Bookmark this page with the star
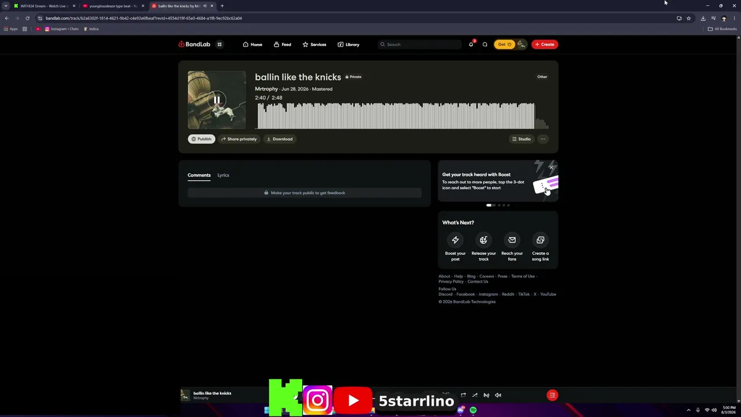Image resolution: width=741 pixels, height=417 pixels. click(688, 18)
